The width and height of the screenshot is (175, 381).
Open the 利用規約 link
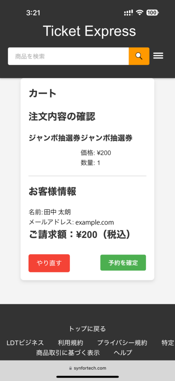coord(70,343)
